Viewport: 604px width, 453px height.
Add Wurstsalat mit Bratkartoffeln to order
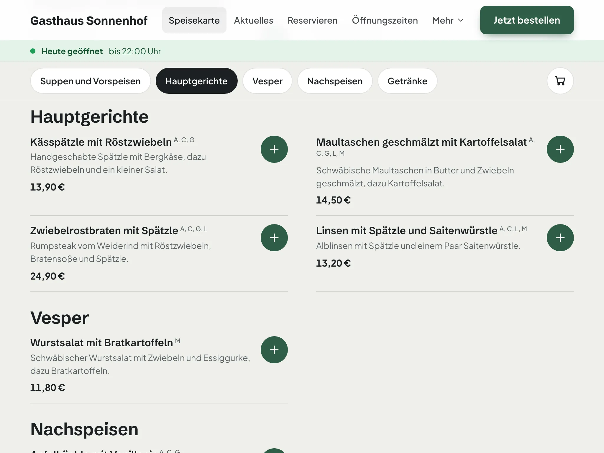[274, 350]
